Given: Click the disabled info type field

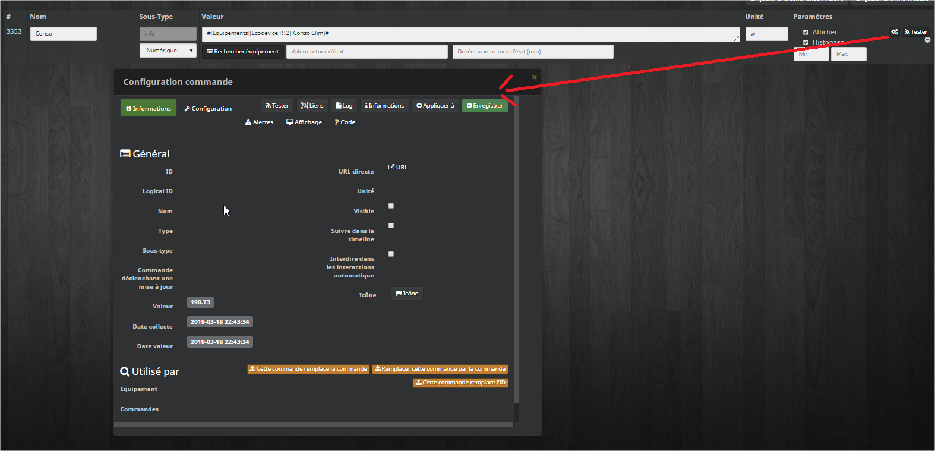Looking at the screenshot, I should pyautogui.click(x=168, y=34).
